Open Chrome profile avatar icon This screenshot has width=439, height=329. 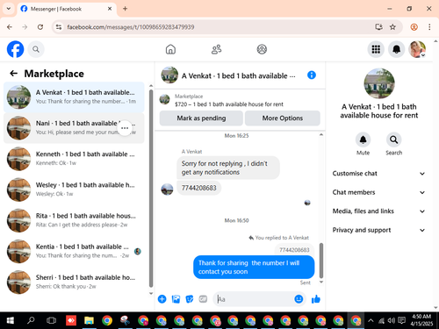click(414, 27)
